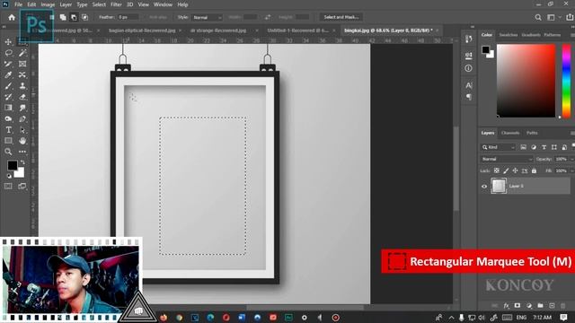Image resolution: width=575 pixels, height=323 pixels.
Task: Open the Window menu
Action: (x=163, y=4)
